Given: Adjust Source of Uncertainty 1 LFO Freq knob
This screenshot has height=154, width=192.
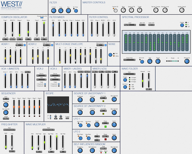Looking at the screenshot, I should tap(92, 100).
